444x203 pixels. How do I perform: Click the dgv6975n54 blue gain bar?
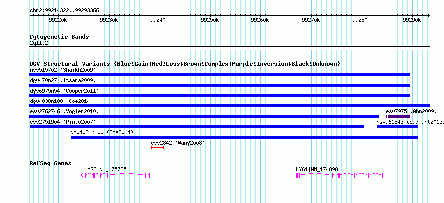(x=220, y=96)
